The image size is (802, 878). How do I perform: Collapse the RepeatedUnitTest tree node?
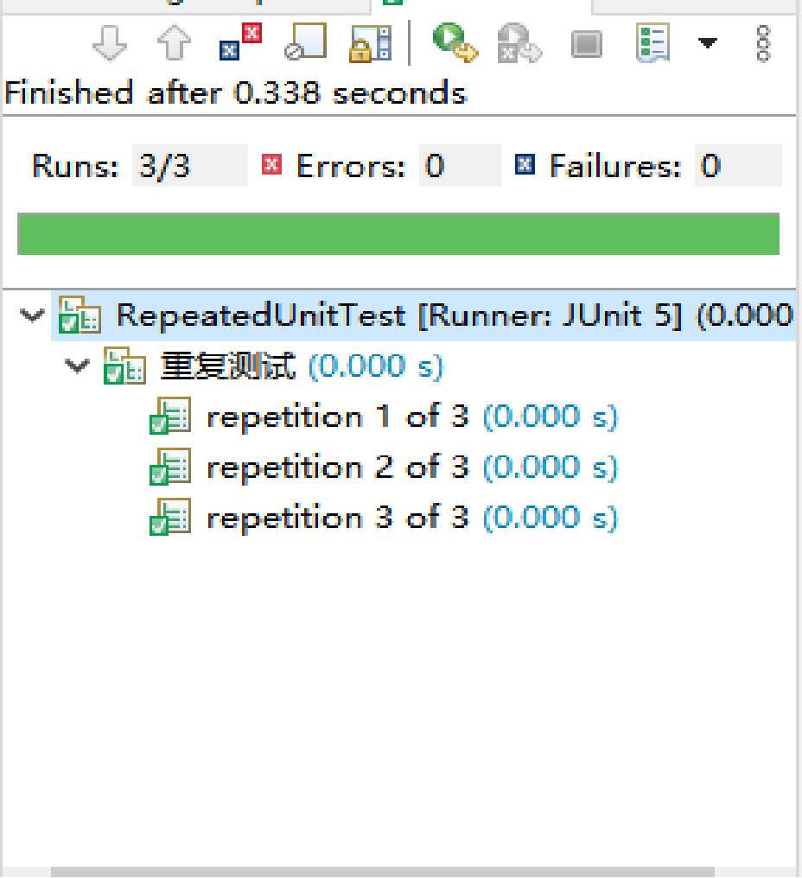31,315
